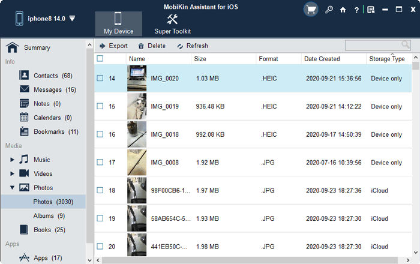Tick the checkbox for IMG_0008 row

[100, 163]
